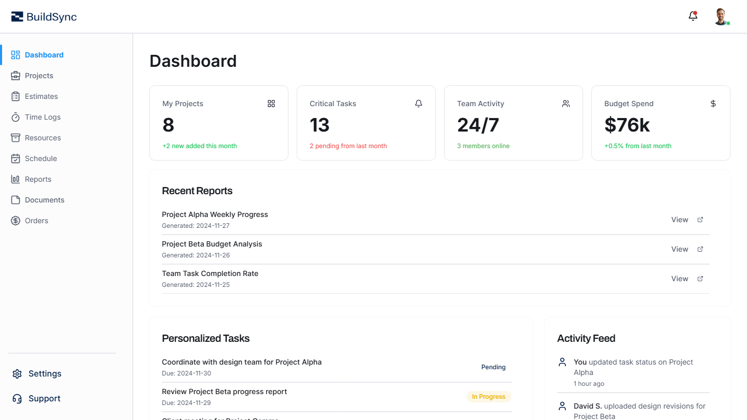Click the team icon on Team Activity card

click(566, 103)
